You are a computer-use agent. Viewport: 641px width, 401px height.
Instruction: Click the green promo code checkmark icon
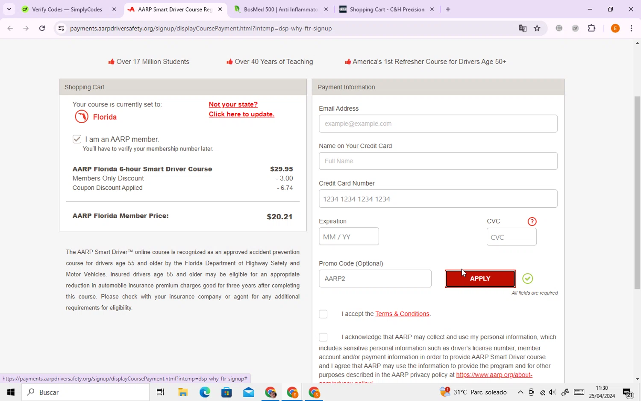coord(528,279)
